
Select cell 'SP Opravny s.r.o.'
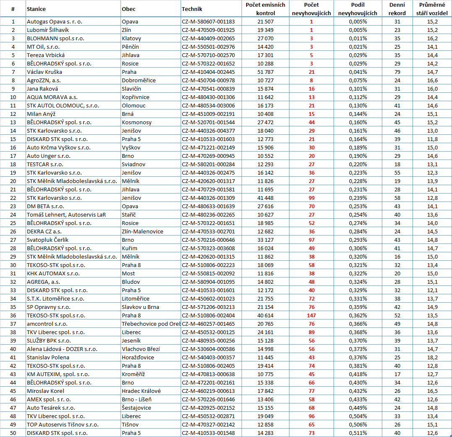[73, 307]
